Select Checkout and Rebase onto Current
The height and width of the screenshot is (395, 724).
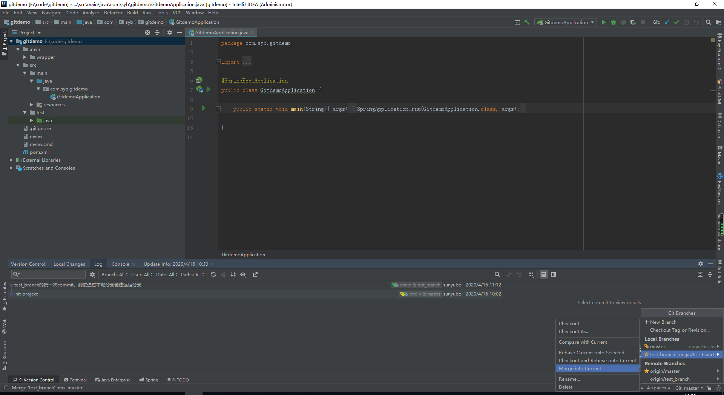[598, 360]
